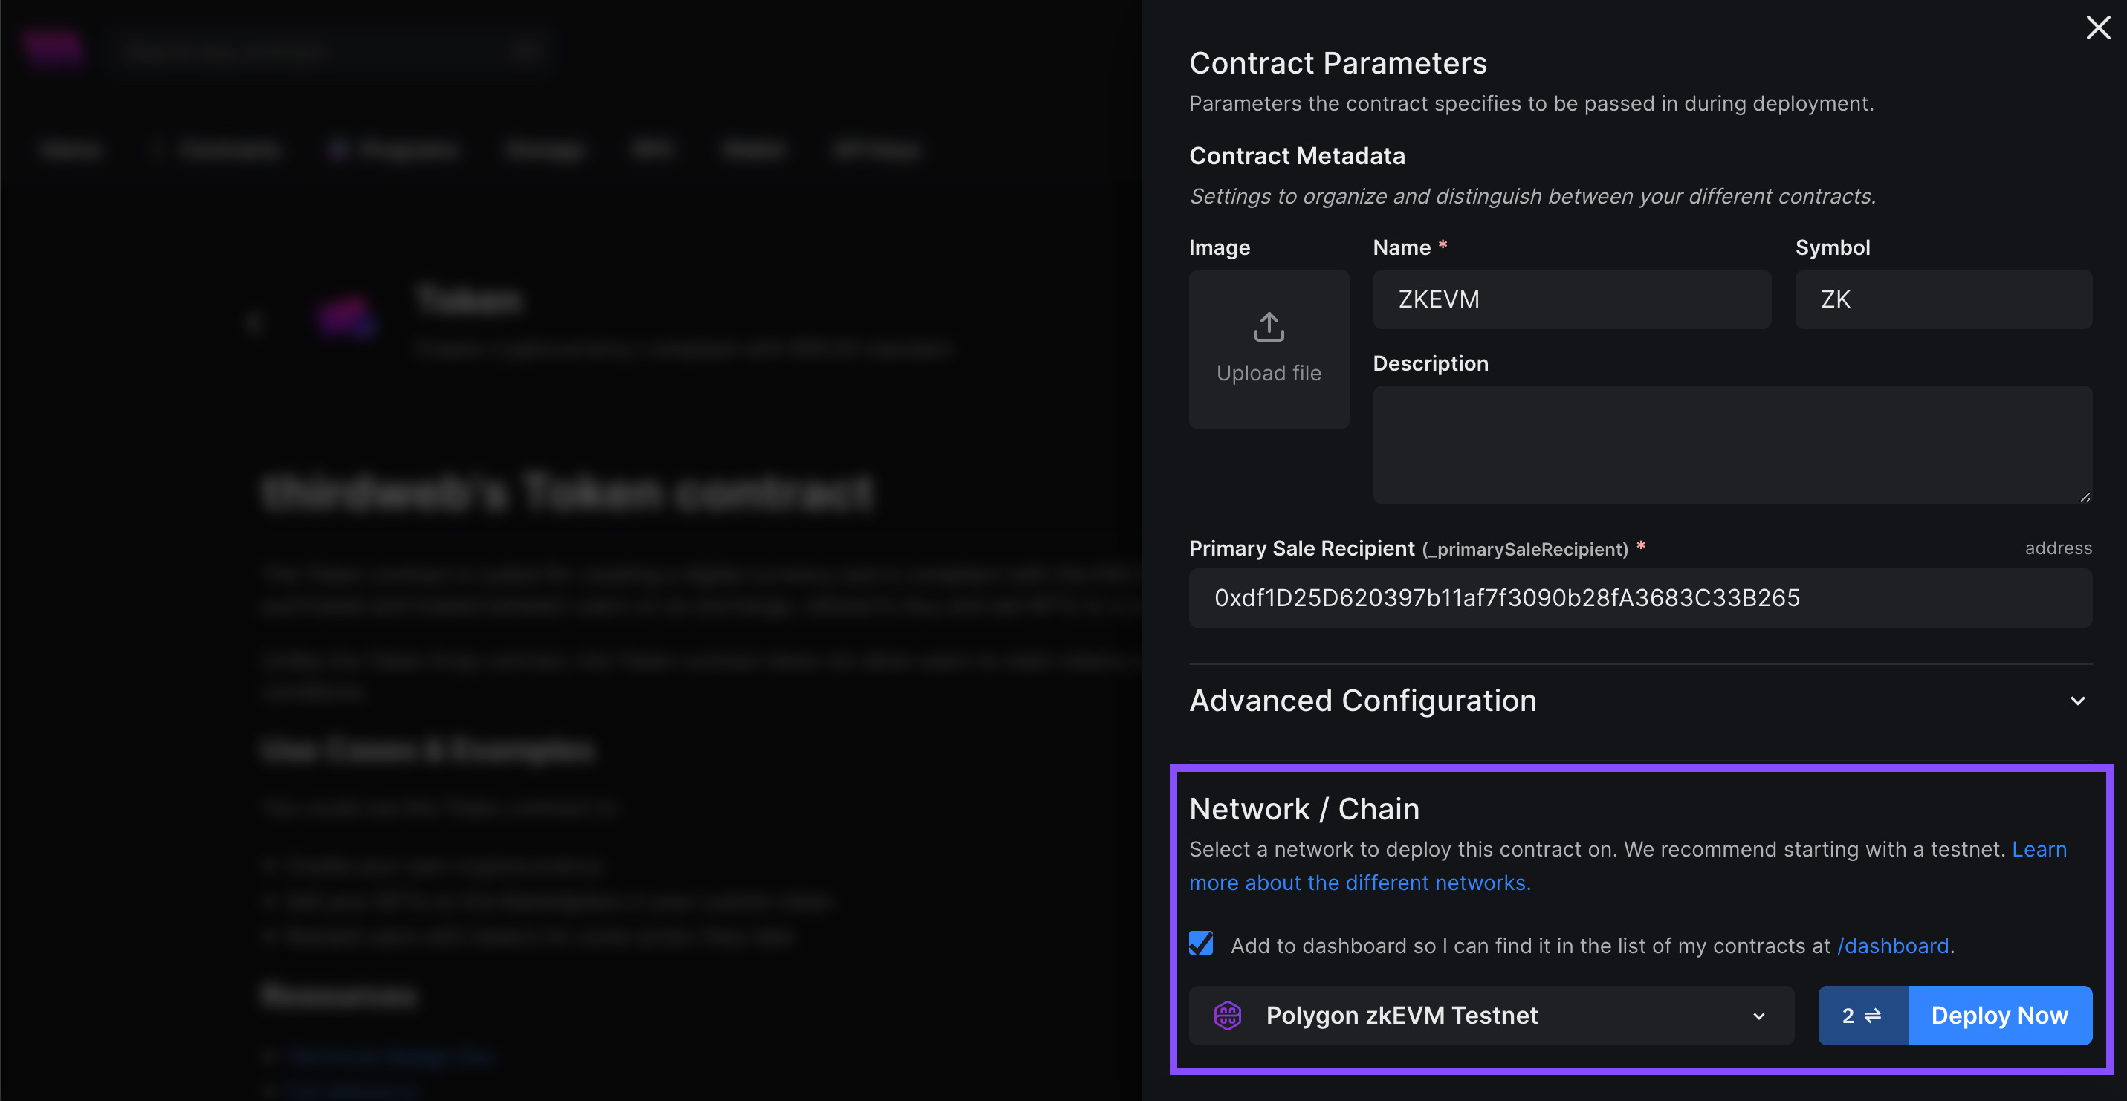Close the contract parameters panel

tap(2097, 27)
